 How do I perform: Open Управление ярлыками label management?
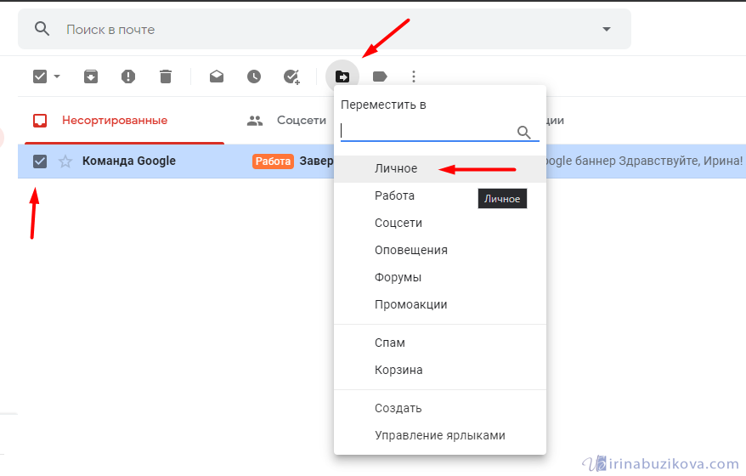439,435
